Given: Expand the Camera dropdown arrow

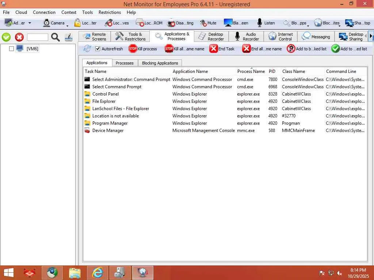Looking at the screenshot, I should click(67, 26).
